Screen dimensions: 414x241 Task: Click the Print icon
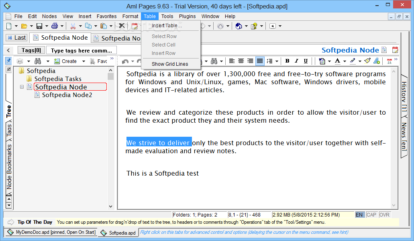click(55, 26)
